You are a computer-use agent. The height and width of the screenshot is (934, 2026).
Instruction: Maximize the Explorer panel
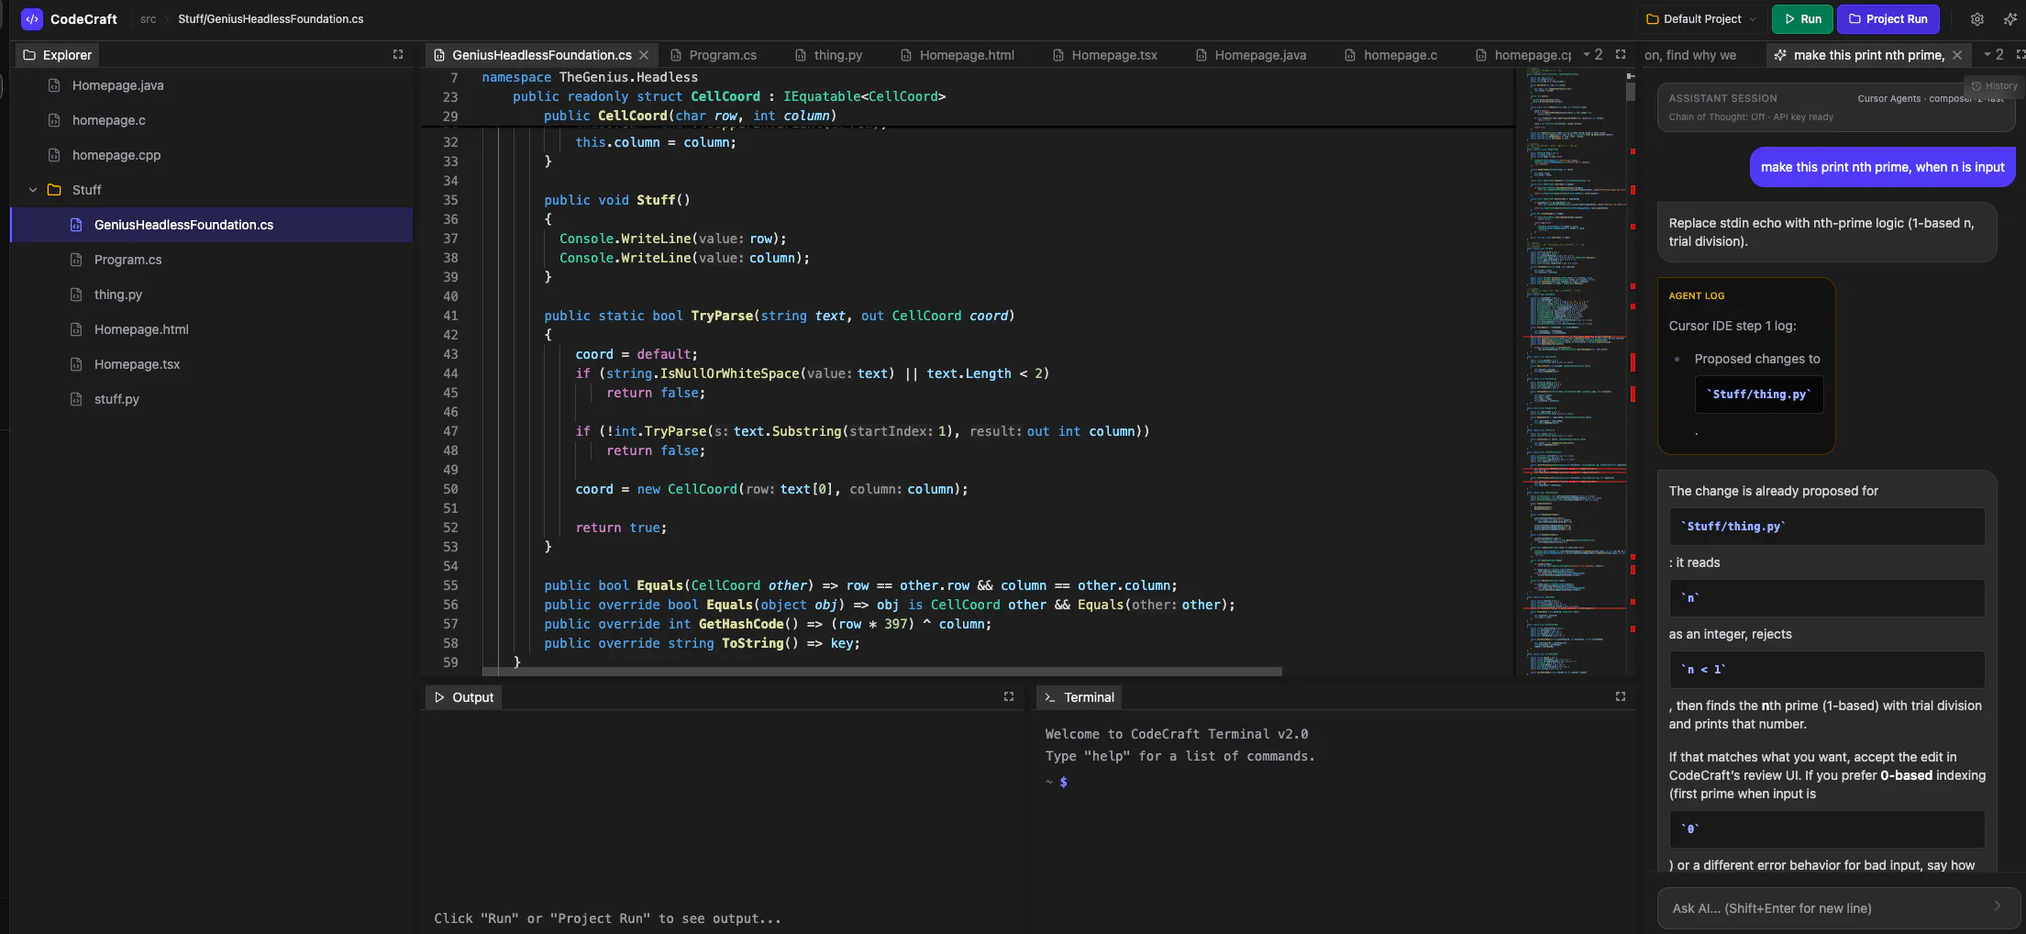[398, 55]
